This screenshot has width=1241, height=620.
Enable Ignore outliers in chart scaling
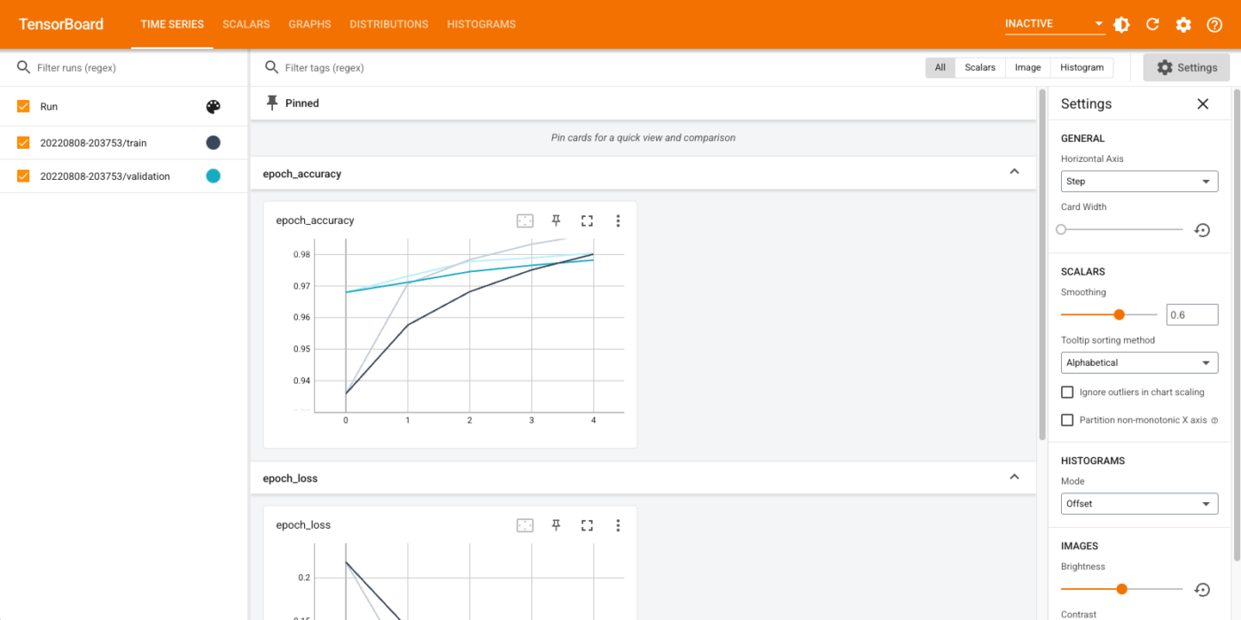coord(1067,391)
